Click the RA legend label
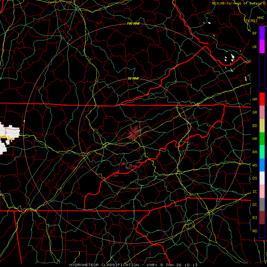This screenshot has width=267, height=267. (255, 152)
